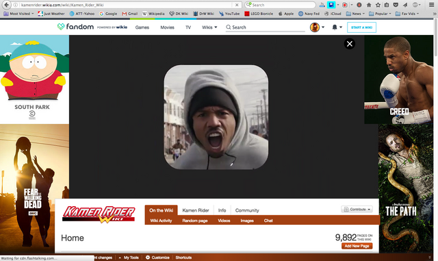Viewport: 438px width, 261px height.
Task: Open Wiki Activity link
Action: click(161, 221)
